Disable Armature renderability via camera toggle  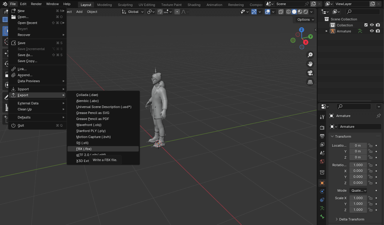click(x=378, y=31)
